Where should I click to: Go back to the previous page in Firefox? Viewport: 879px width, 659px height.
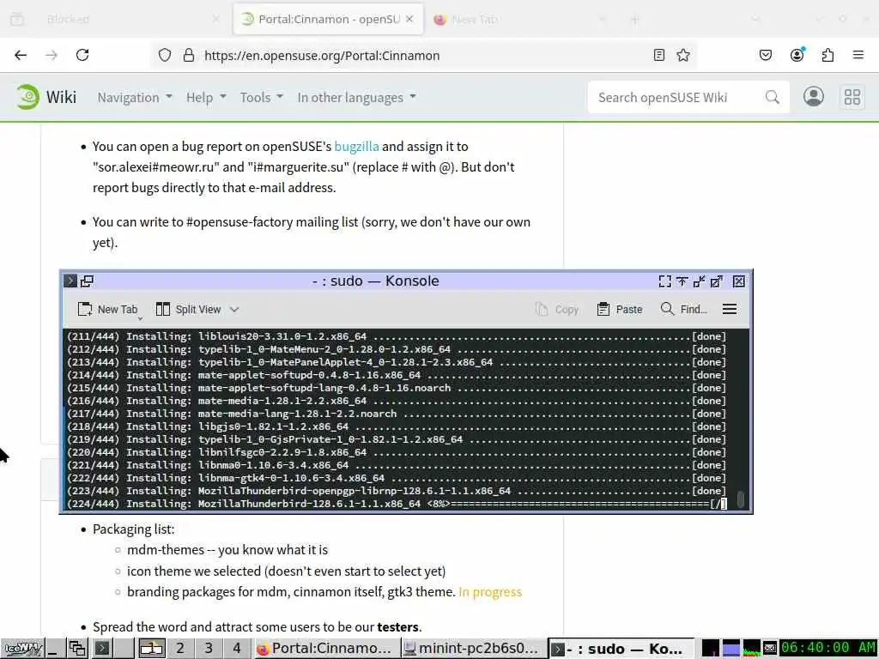coord(21,55)
